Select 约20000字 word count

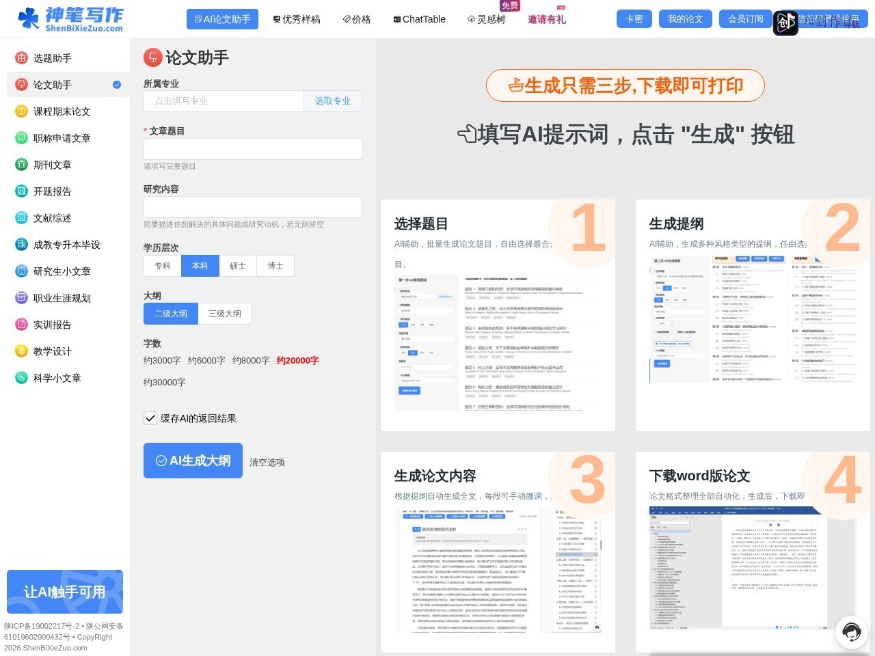coord(298,360)
